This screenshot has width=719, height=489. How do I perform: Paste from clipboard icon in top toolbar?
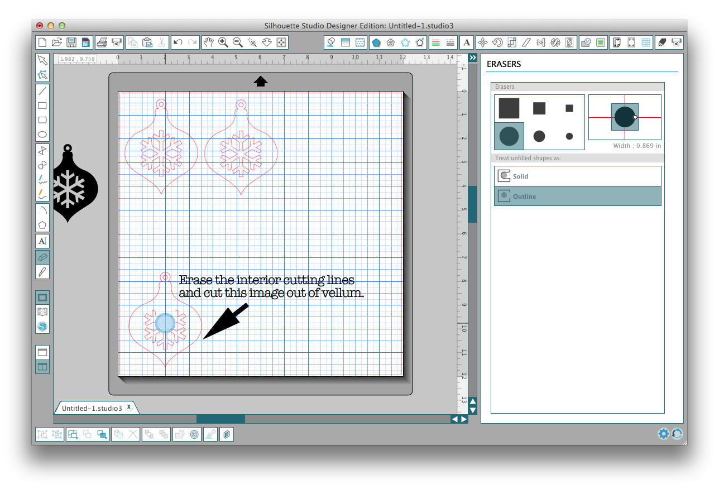(147, 42)
